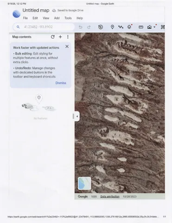Click Dismiss on the tip card
Image resolution: width=172 pixels, height=223 pixels.
coord(61,83)
